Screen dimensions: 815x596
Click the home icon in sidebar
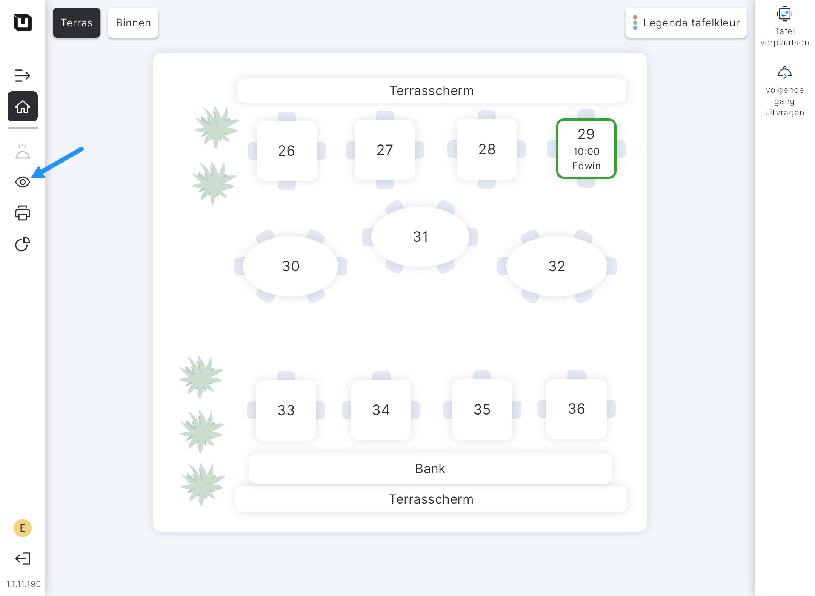(22, 107)
